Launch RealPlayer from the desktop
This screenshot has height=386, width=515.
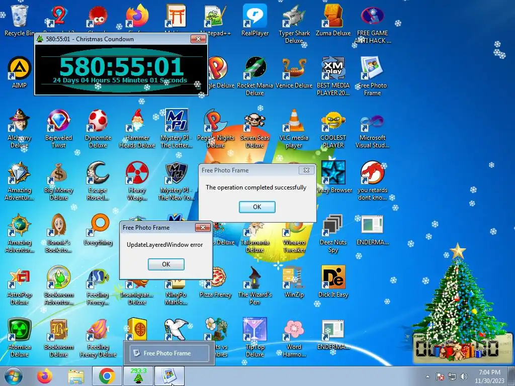(255, 20)
